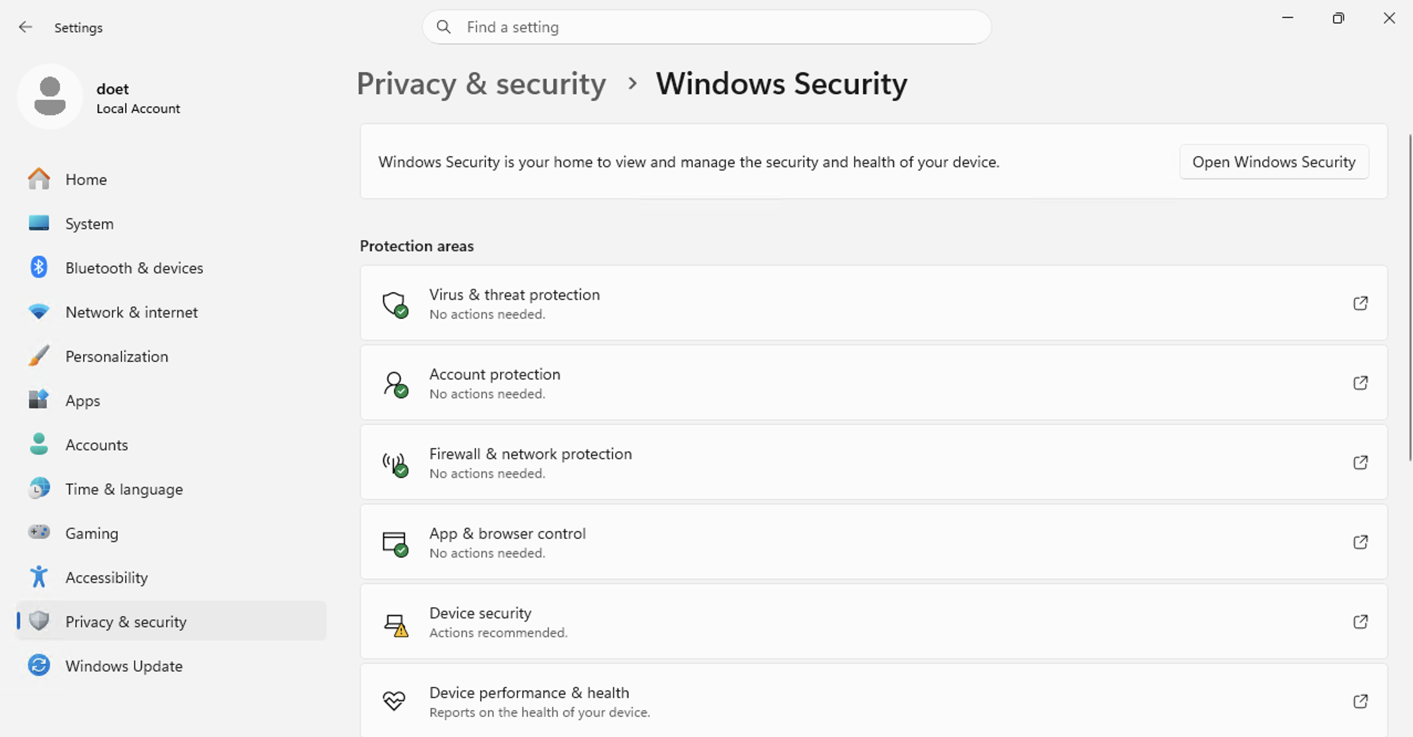1413x737 pixels.
Task: Click in the Find a setting search field
Action: (x=719, y=27)
